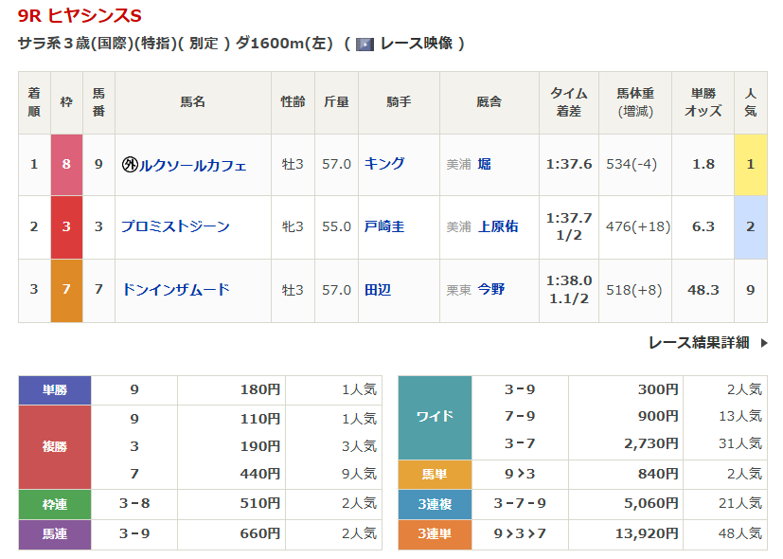The height and width of the screenshot is (559, 783).
Task: View jockey 戸崎圭 profile
Action: coord(384,226)
